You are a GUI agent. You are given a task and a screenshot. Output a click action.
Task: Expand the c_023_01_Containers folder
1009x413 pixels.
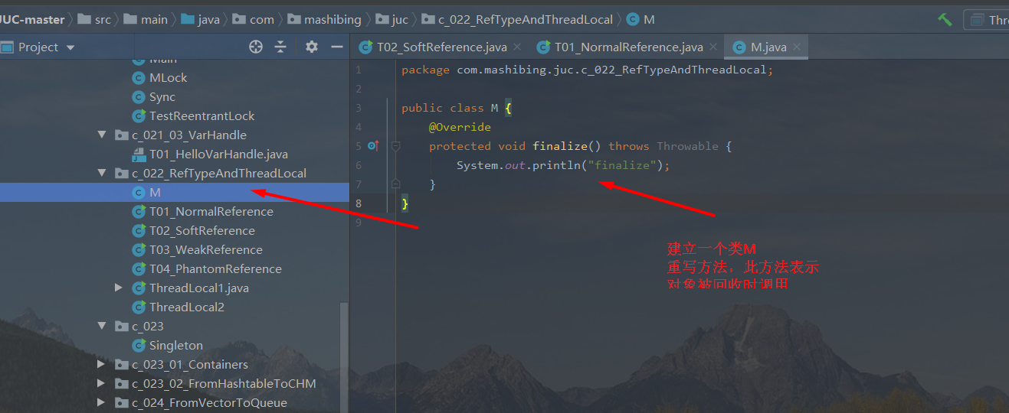coord(102,364)
